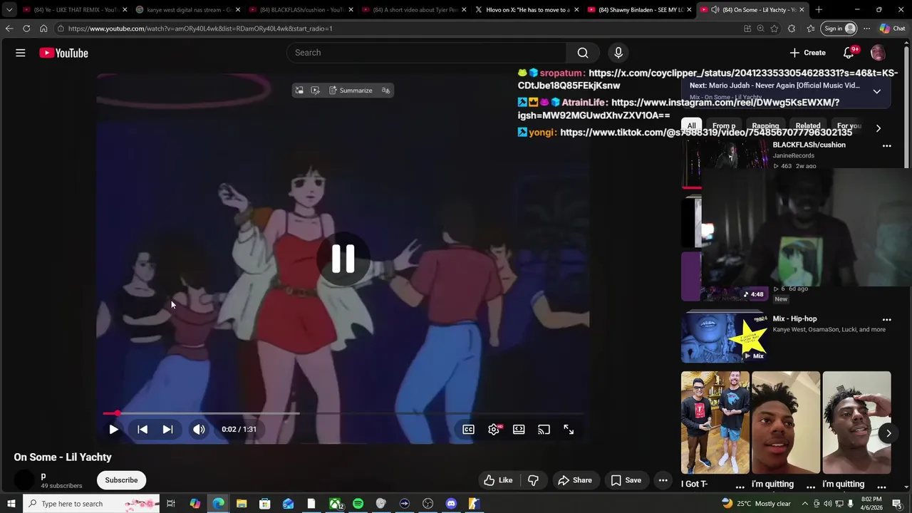Select the Rapping filter chip
Image resolution: width=912 pixels, height=513 pixels.
click(765, 126)
